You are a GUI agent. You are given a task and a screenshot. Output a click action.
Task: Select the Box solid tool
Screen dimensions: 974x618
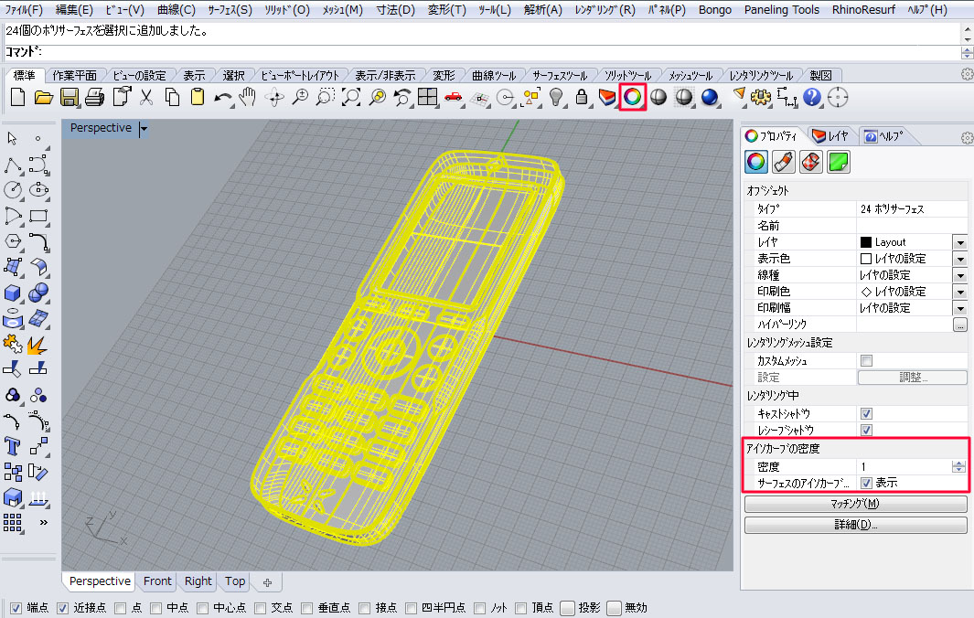[13, 293]
